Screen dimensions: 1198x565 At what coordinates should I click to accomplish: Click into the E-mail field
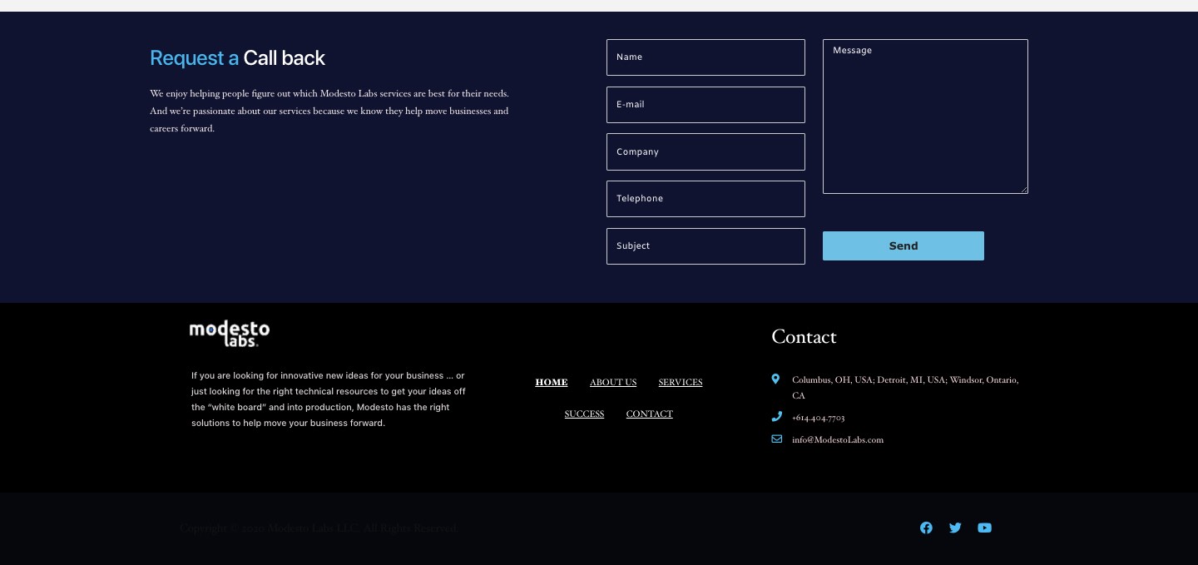pyautogui.click(x=705, y=105)
